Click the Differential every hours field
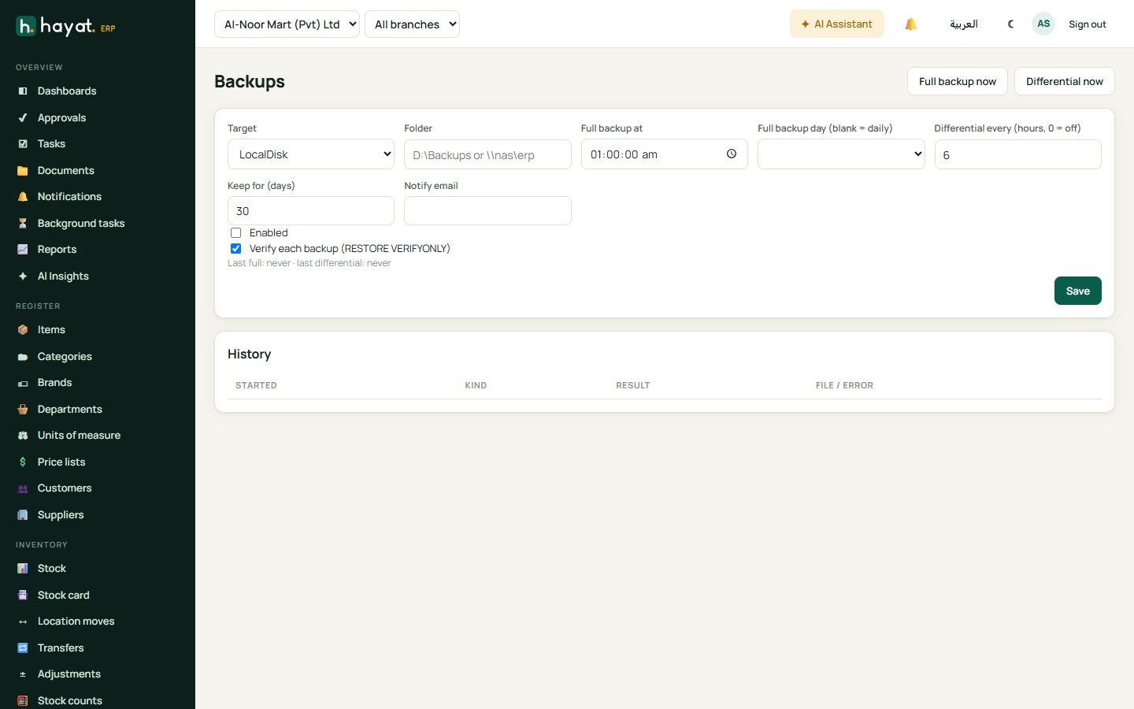 [1017, 154]
